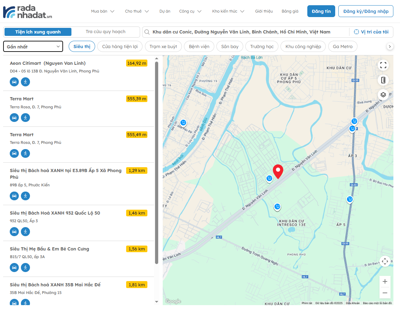Show driving route to Aeon Citimart
The height and width of the screenshot is (310, 400).
pyautogui.click(x=14, y=82)
